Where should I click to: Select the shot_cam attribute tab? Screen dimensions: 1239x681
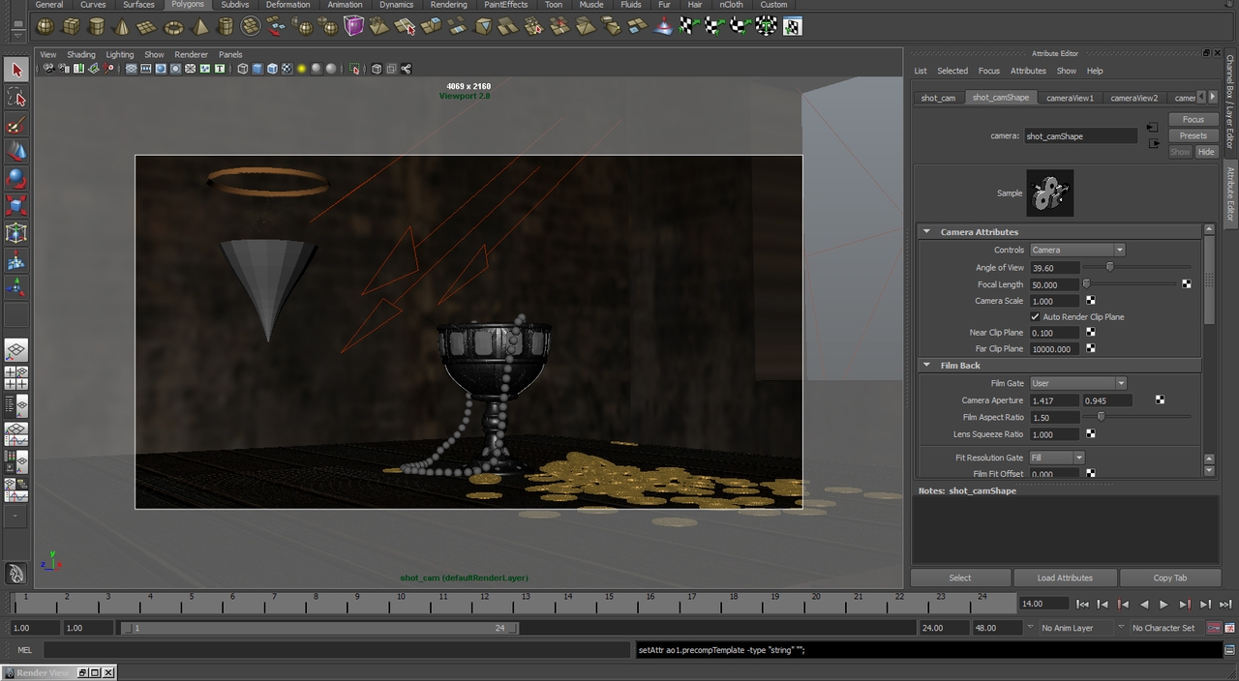point(938,98)
